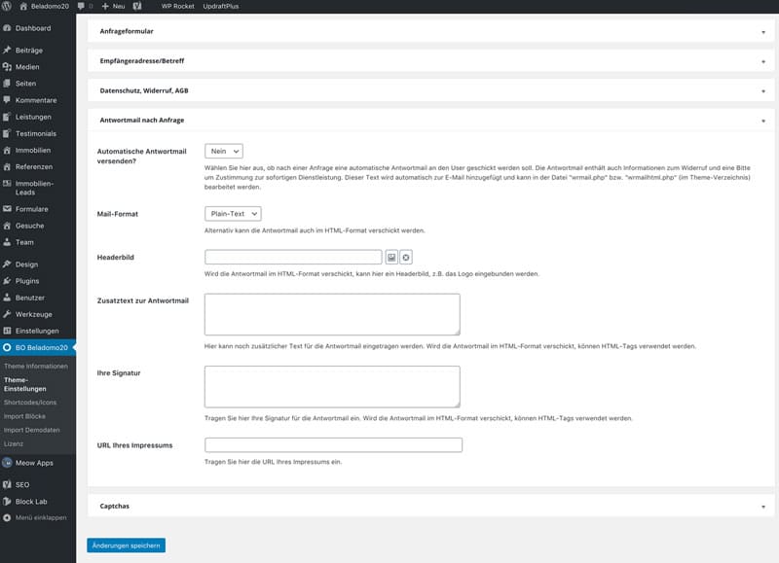Click the Meow Apps sidebar icon
Image resolution: width=779 pixels, height=563 pixels.
pyautogui.click(x=8, y=463)
